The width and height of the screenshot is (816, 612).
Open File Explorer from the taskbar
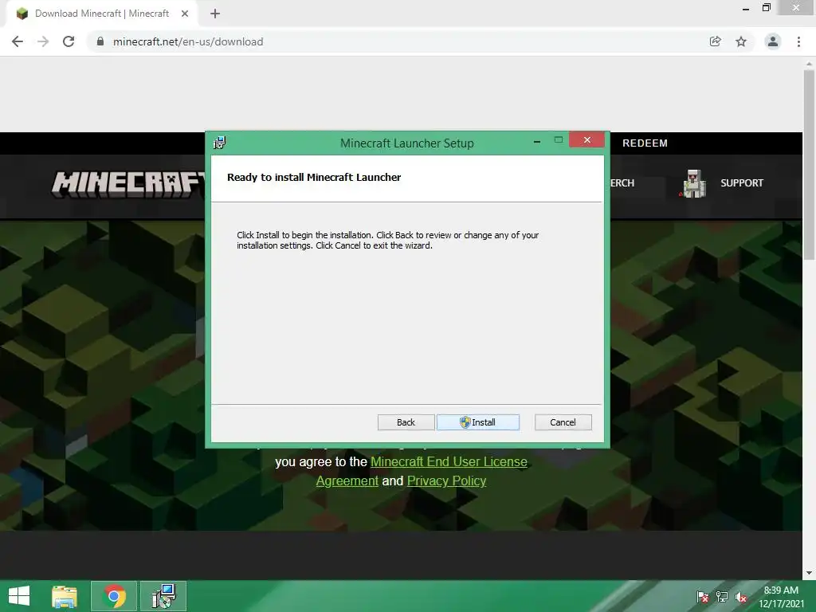pos(65,596)
